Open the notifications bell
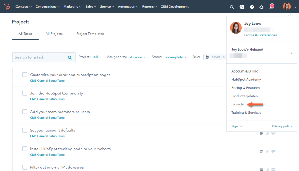This screenshot has width=299, height=171. (x=271, y=7)
